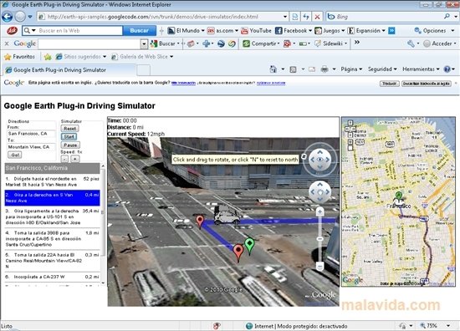Open the Facebook toolbar dropdown
This screenshot has width=460, height=331.
(310, 30)
